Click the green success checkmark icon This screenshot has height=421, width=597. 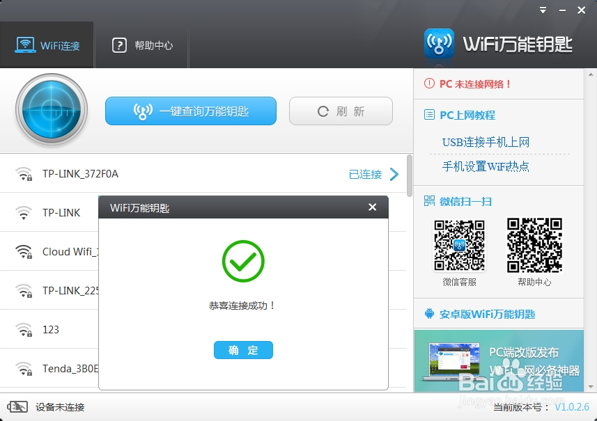(x=243, y=261)
